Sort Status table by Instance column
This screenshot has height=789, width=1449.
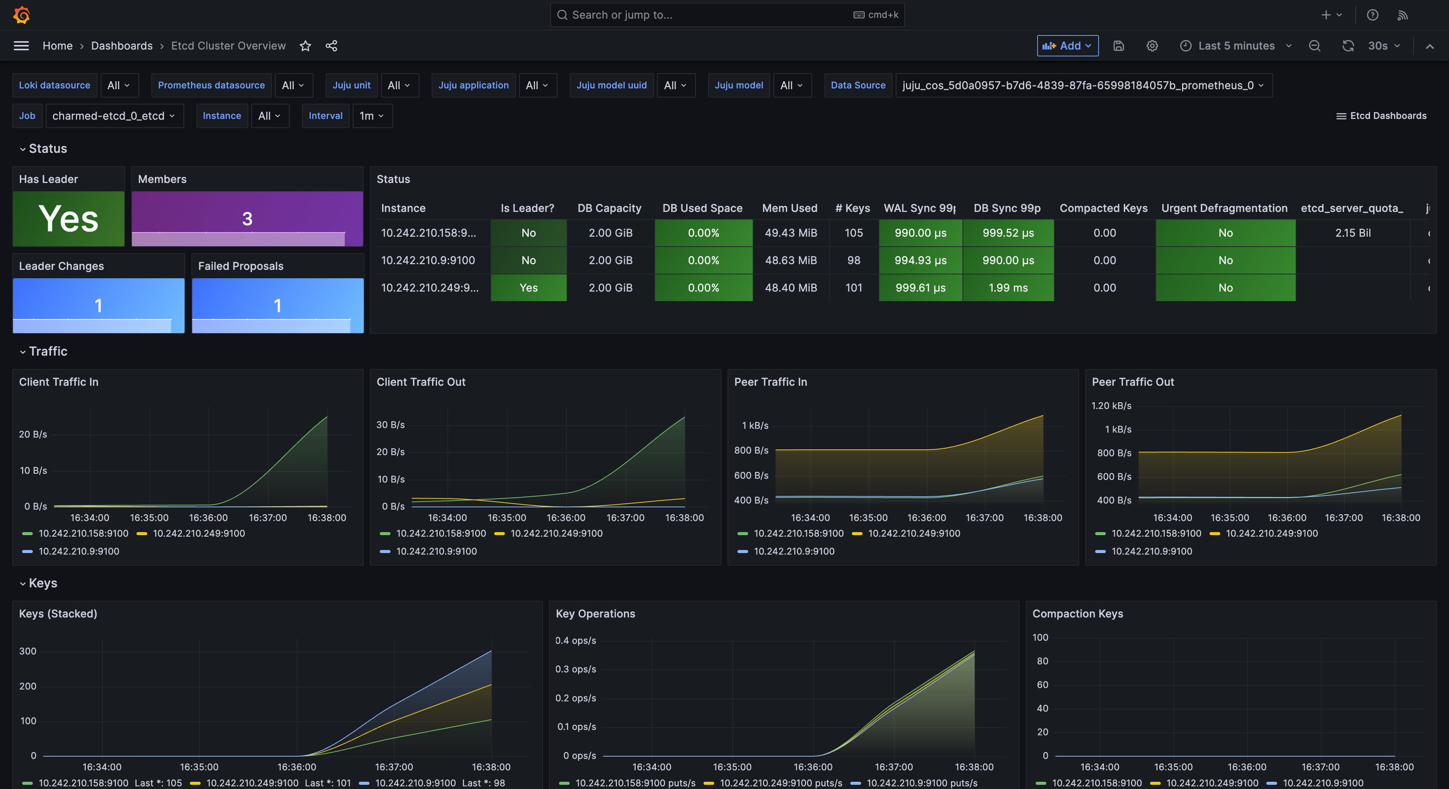403,208
